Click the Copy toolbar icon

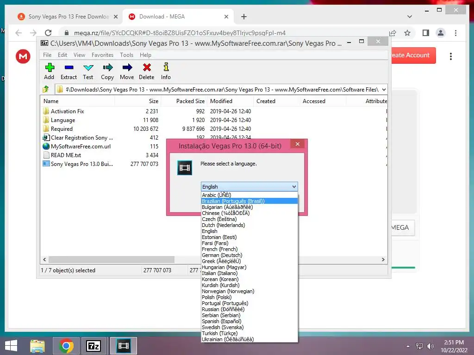[107, 71]
